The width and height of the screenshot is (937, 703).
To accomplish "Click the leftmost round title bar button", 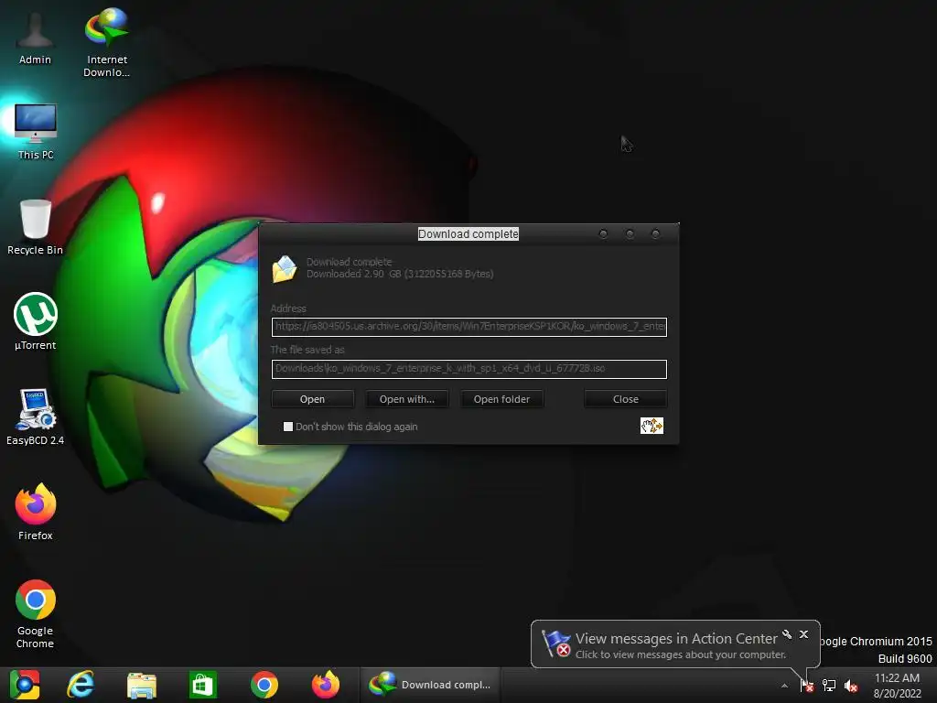I will pos(603,233).
